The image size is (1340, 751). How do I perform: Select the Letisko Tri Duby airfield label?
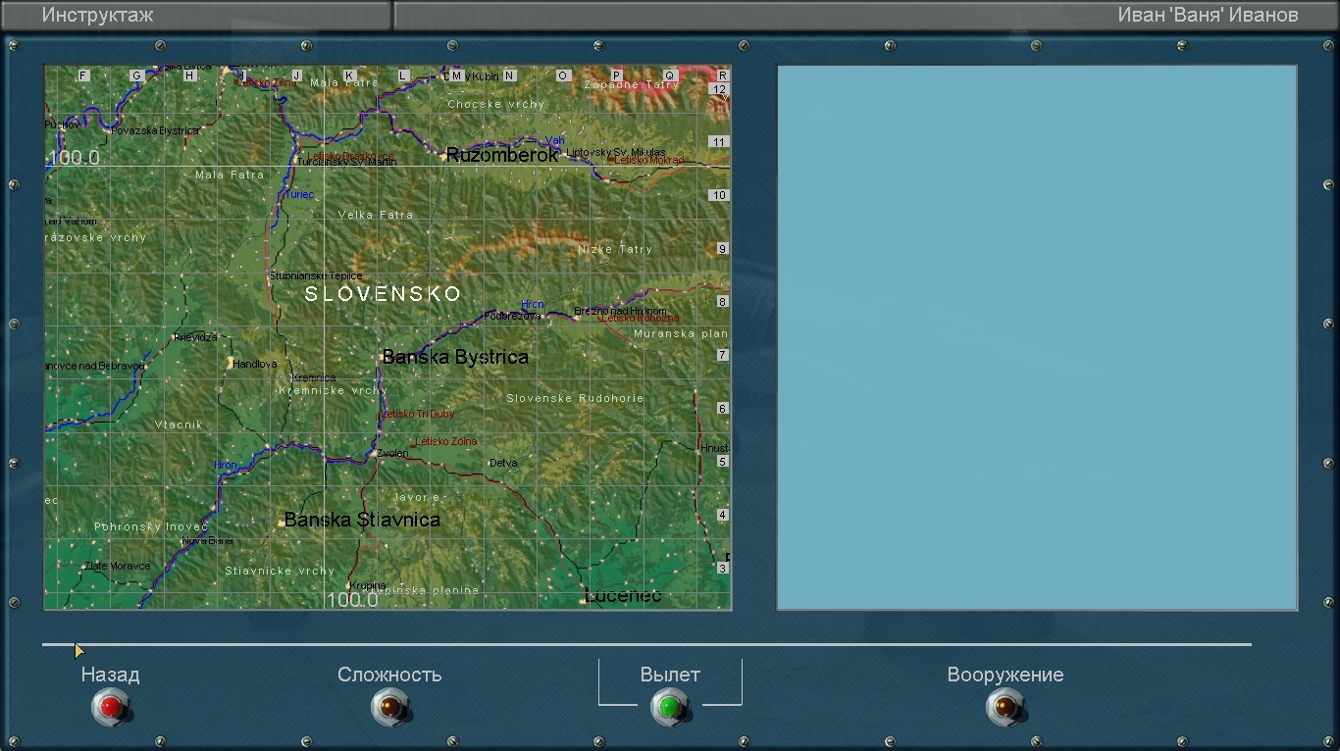point(418,415)
